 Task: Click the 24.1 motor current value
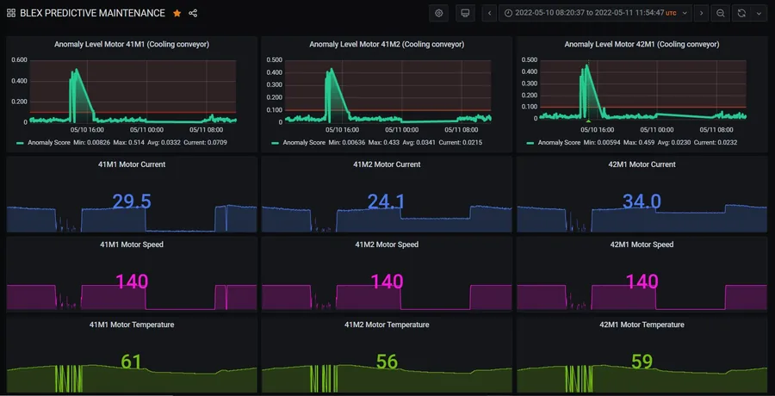(387, 201)
